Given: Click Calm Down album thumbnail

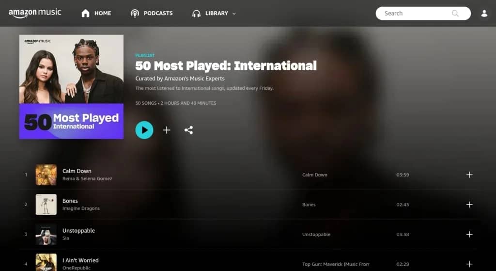Looking at the screenshot, I should click(46, 175).
